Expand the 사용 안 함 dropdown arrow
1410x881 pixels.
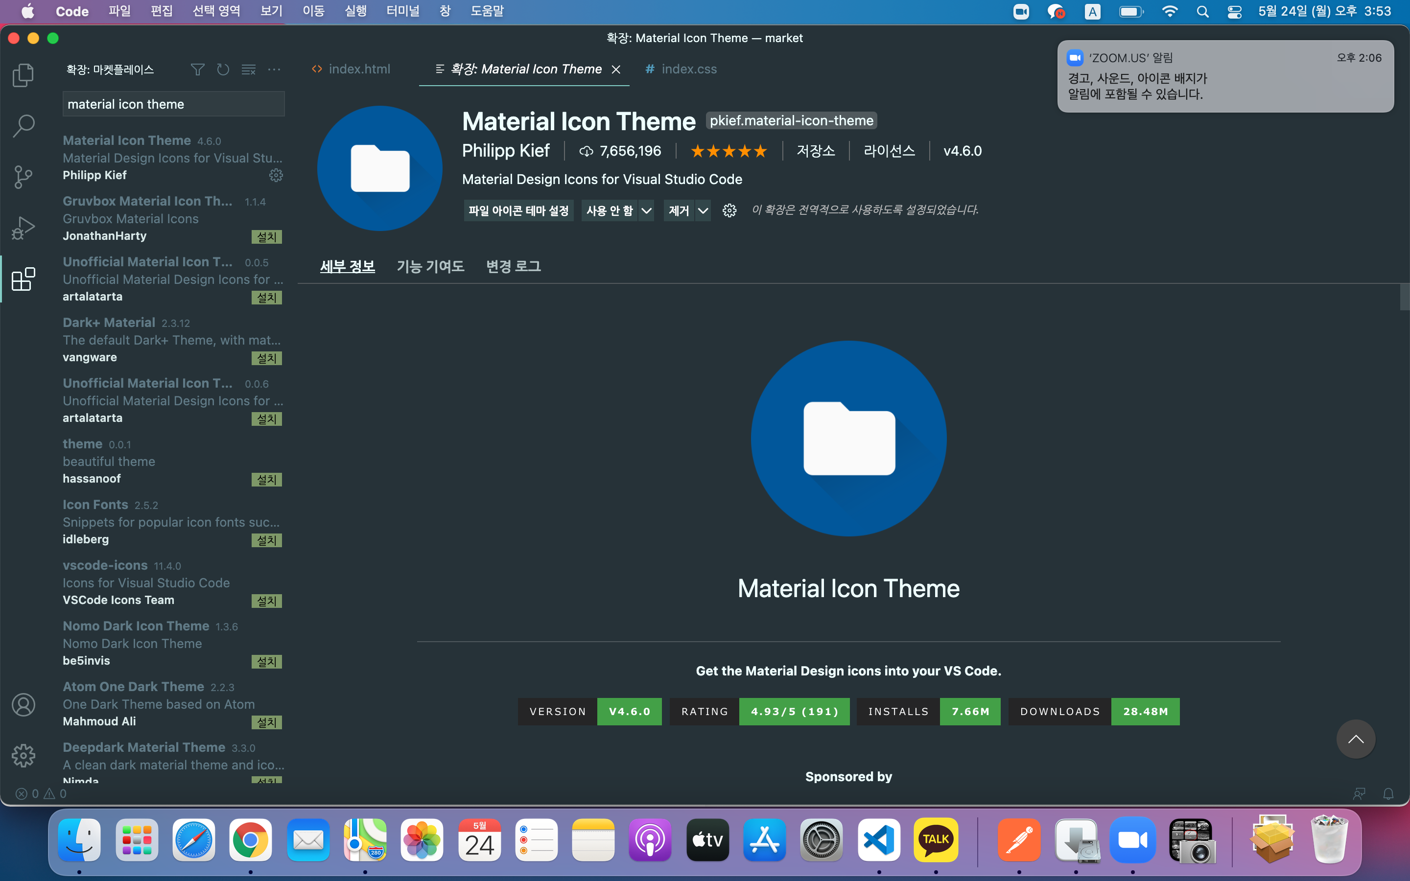(646, 210)
